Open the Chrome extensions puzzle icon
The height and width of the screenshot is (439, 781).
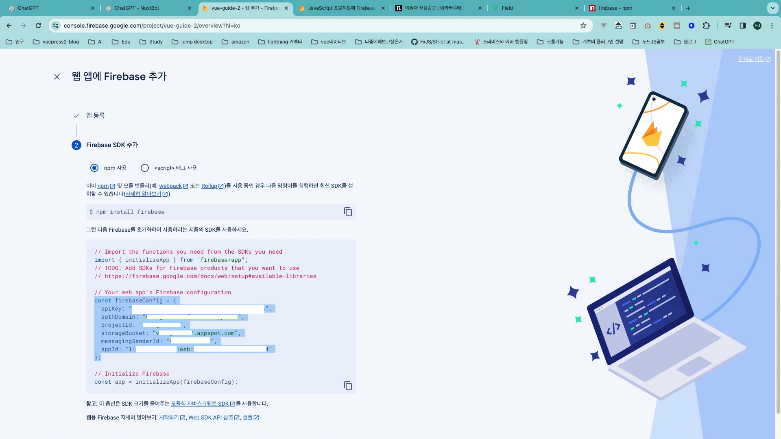coord(706,26)
